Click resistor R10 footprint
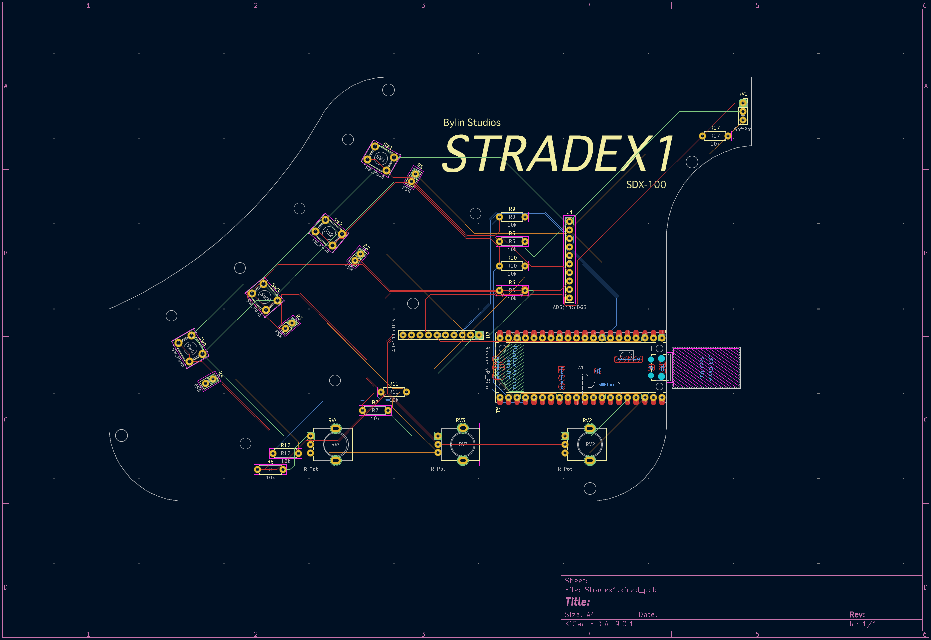 coord(512,266)
